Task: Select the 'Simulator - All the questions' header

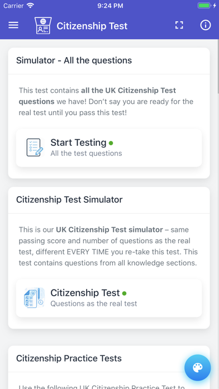Action: 74,60
